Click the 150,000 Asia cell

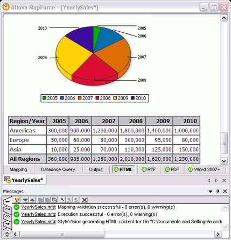(186, 150)
